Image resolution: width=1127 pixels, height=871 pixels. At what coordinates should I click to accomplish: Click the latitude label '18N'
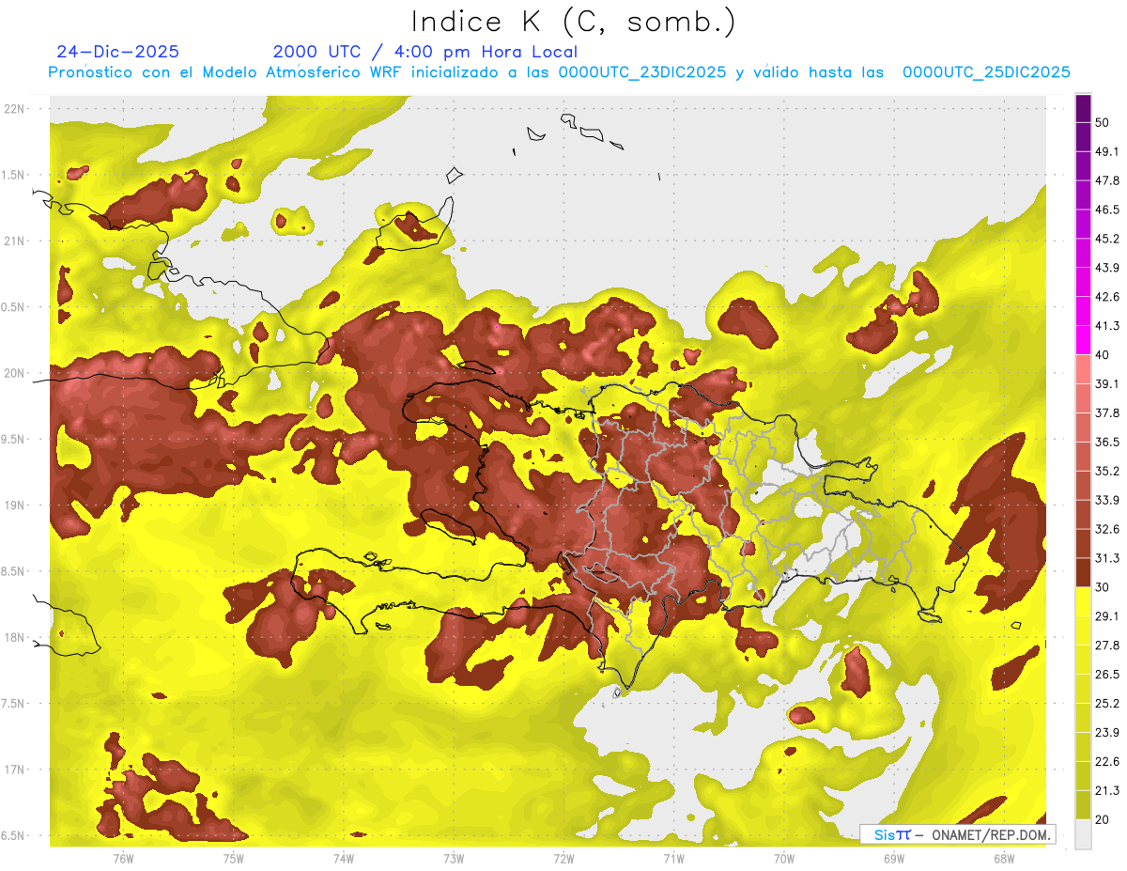coord(15,638)
